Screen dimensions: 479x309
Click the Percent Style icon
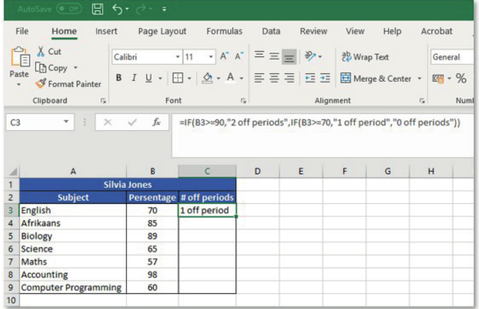[461, 79]
